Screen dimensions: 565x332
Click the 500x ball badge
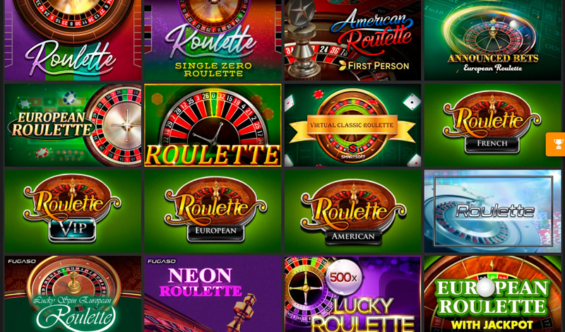pyautogui.click(x=343, y=277)
